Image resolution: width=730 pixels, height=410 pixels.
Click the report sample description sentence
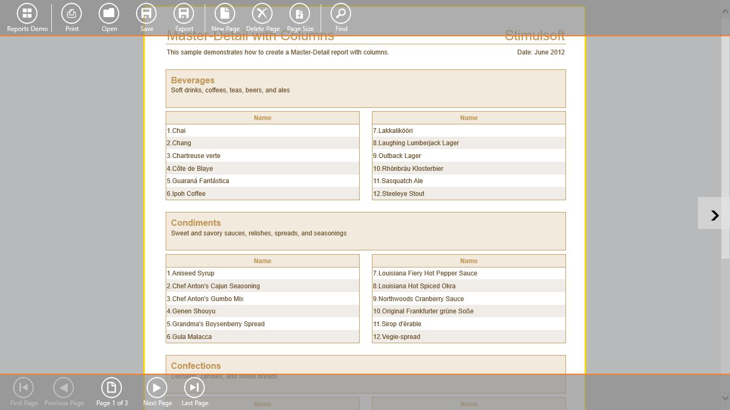point(278,52)
